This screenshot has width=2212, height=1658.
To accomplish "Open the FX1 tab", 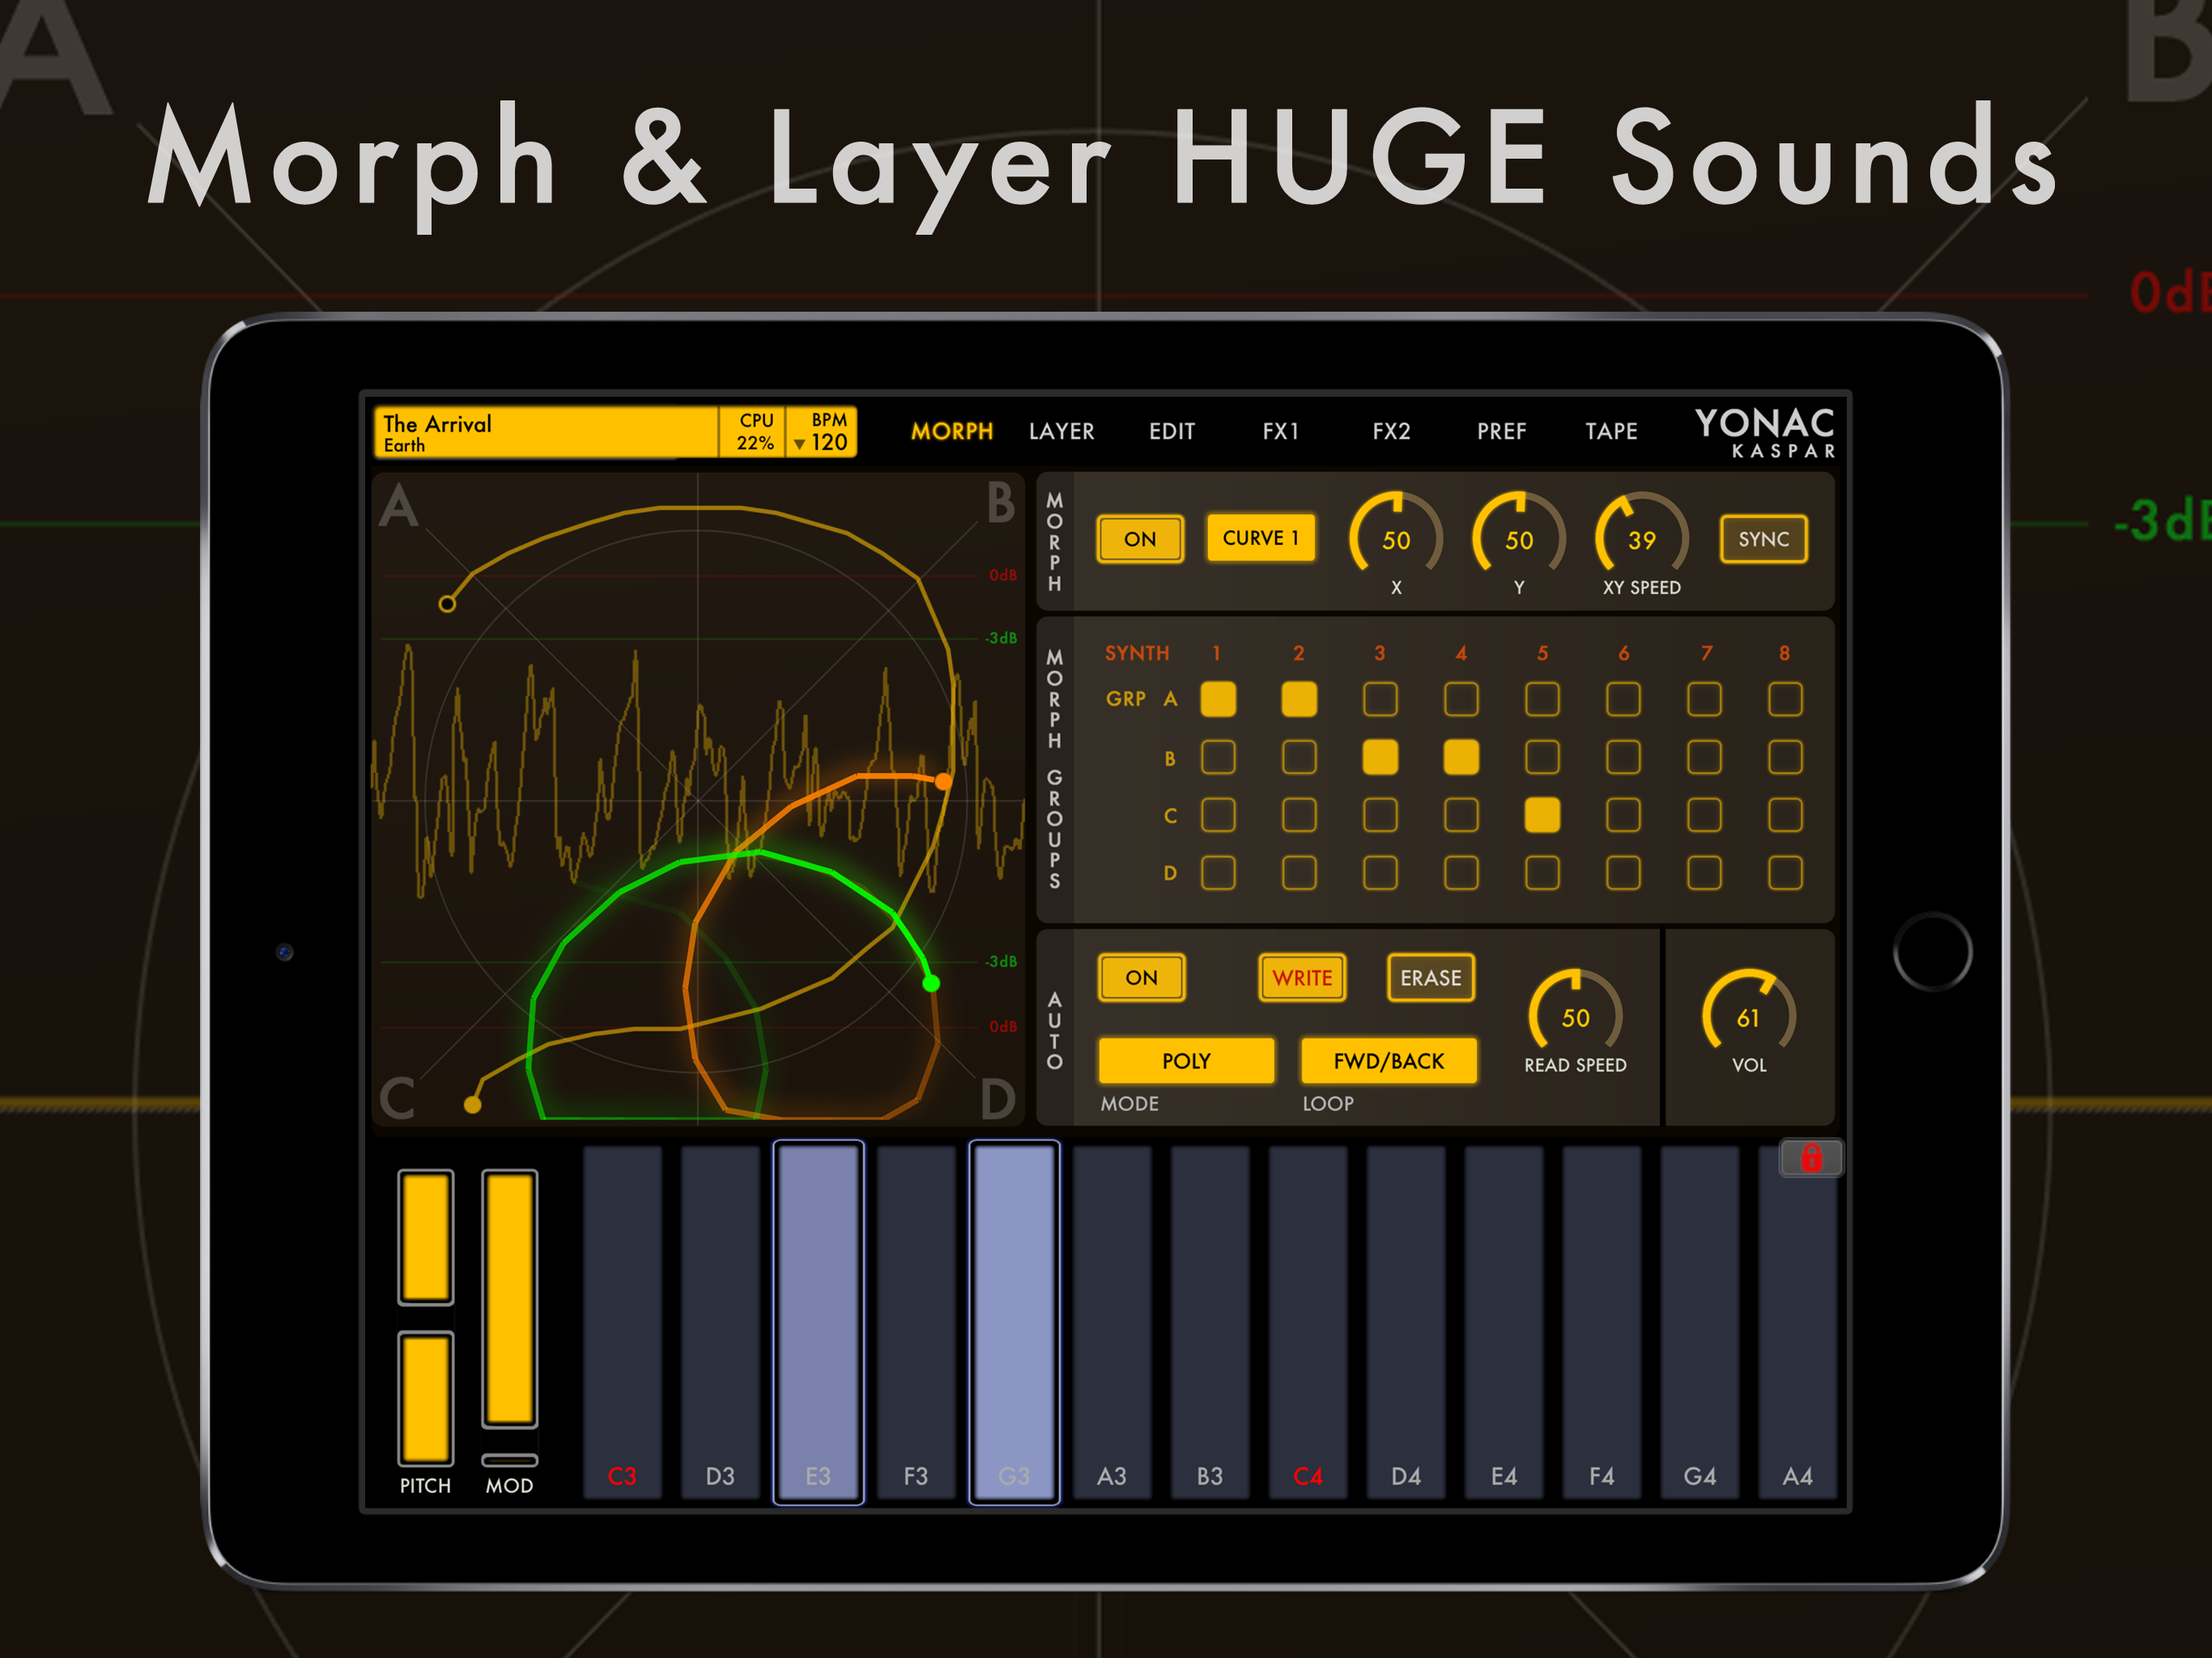I will [x=1280, y=431].
